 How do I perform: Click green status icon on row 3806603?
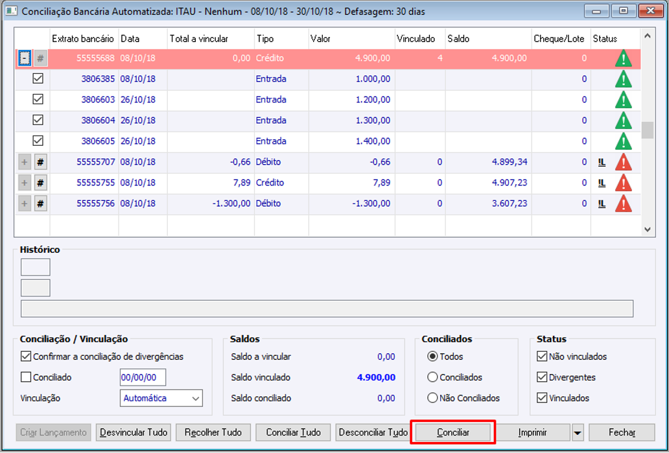pyautogui.click(x=624, y=100)
